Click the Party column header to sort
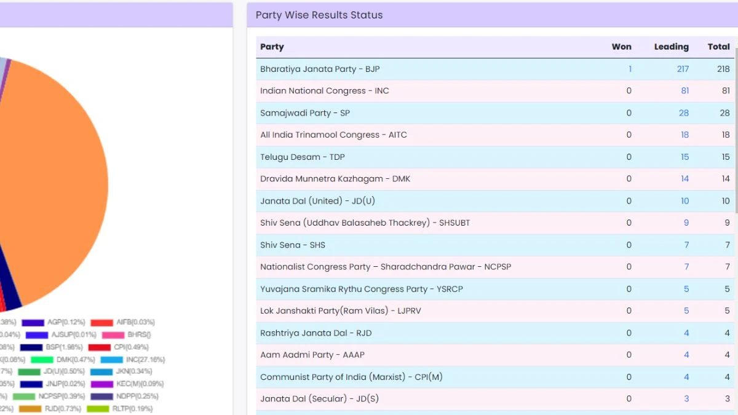The image size is (738, 415). pyautogui.click(x=272, y=47)
